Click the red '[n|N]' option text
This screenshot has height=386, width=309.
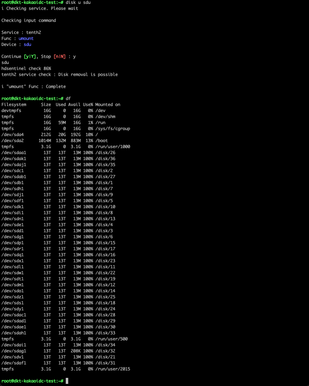click(x=60, y=57)
